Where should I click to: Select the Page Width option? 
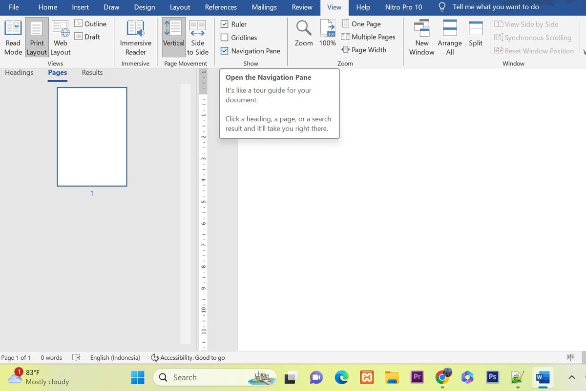click(x=364, y=50)
